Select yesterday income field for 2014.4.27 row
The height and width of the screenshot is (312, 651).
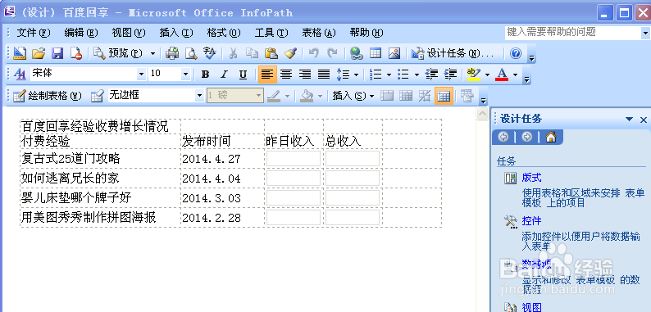294,159
